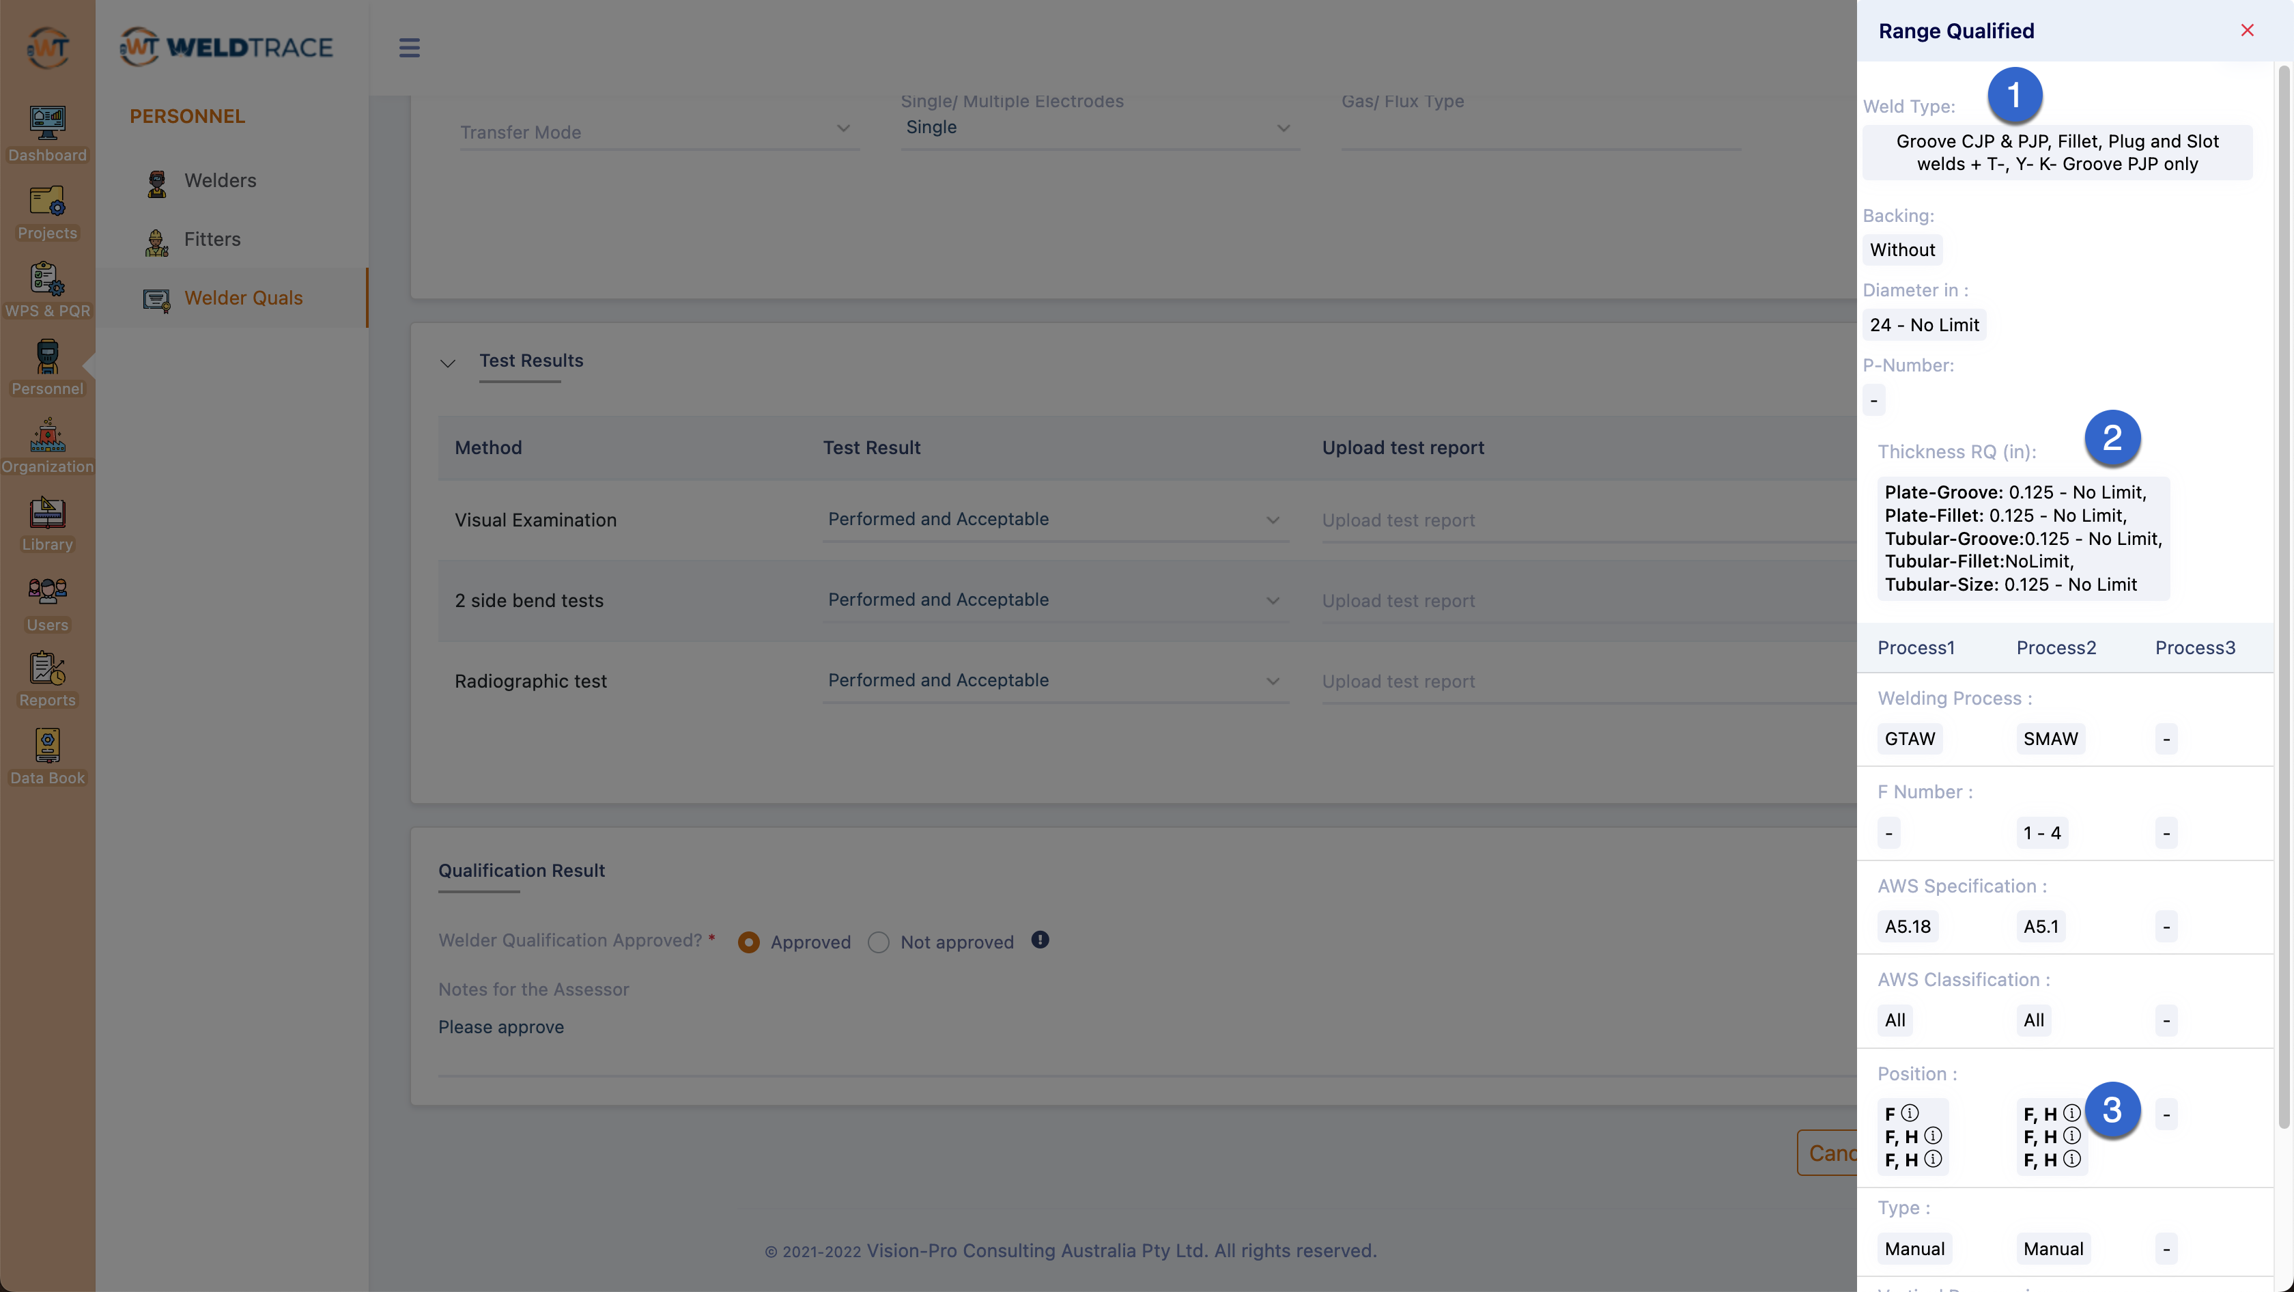Click the Plate-Groove thickness value box
The image size is (2294, 1292).
(x=2023, y=539)
